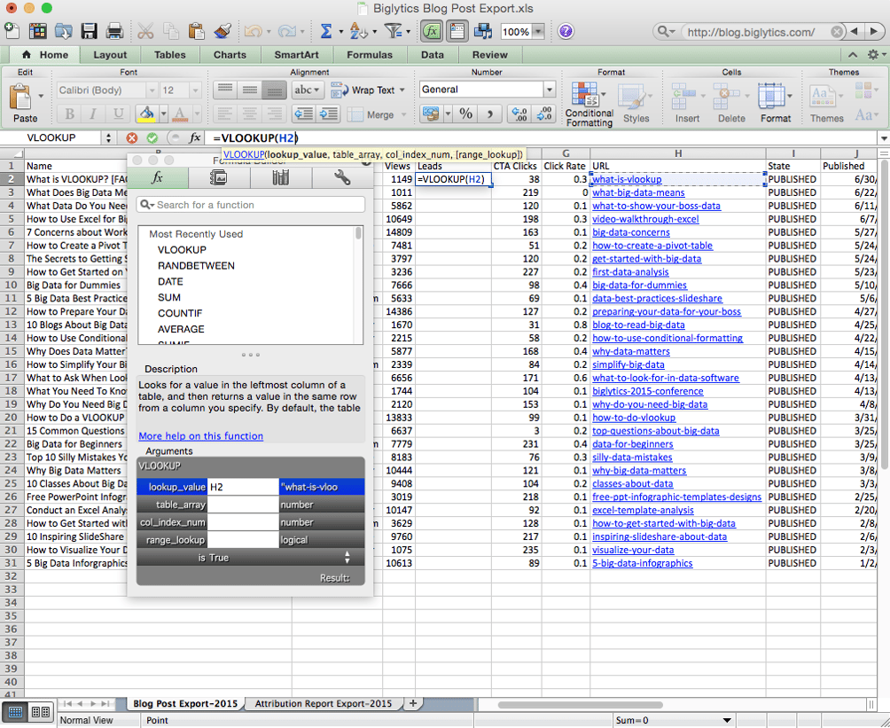Open the Attribution Report Export-2015 sheet tab
Viewport: 890px width, 728px height.
[x=324, y=701]
